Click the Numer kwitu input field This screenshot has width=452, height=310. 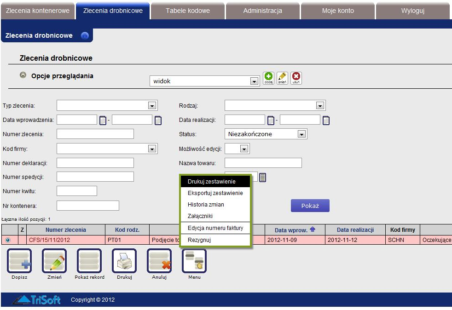(77, 191)
